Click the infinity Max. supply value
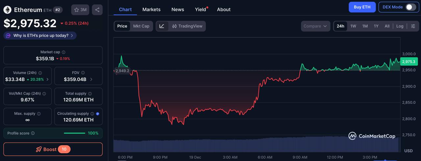The height and width of the screenshot is (161, 421). 27,120
